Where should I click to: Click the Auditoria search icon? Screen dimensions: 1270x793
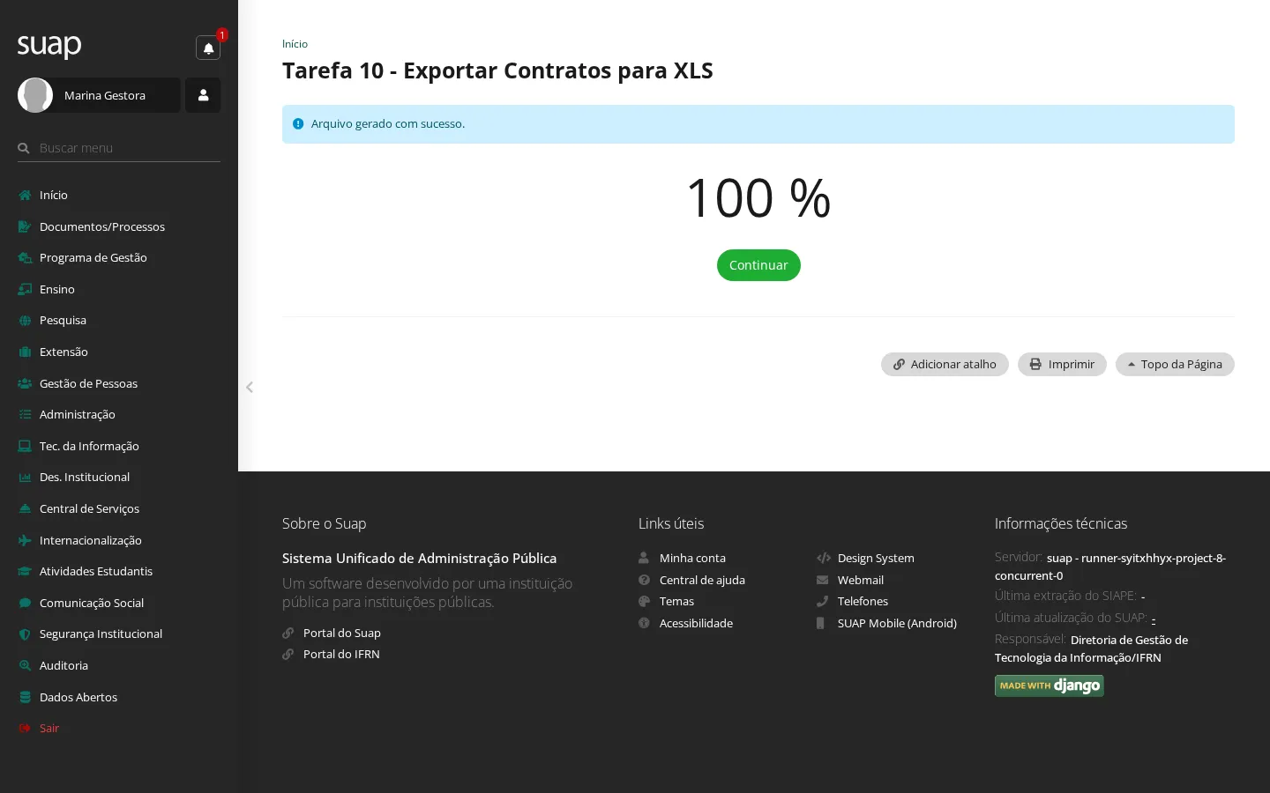tap(25, 666)
